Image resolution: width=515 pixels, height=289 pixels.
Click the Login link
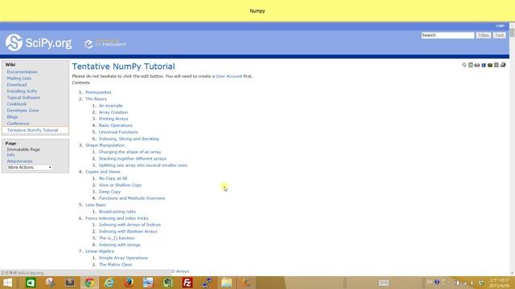(500, 26)
